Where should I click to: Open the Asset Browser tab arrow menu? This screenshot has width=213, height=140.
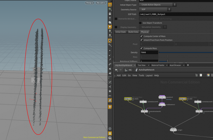pyautogui.click(x=184, y=65)
